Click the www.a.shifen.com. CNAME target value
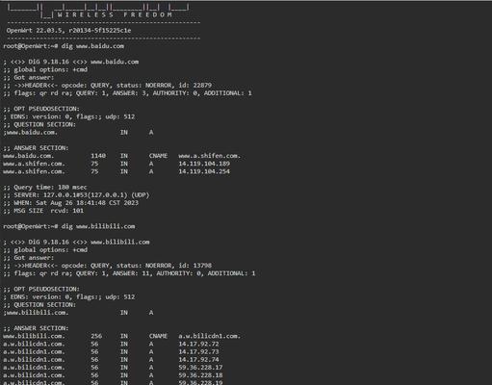Image resolution: width=492 pixels, height=385 pixels. [209, 156]
